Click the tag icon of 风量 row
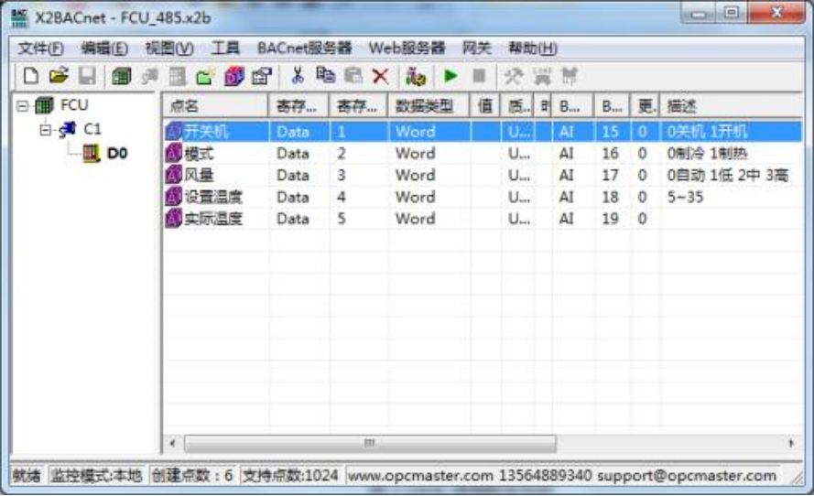This screenshot has width=814, height=496. point(173,175)
